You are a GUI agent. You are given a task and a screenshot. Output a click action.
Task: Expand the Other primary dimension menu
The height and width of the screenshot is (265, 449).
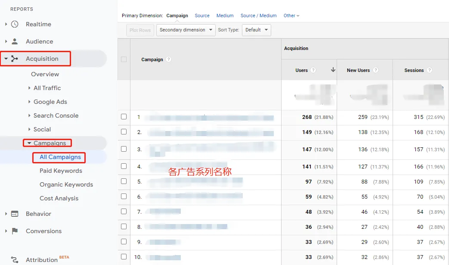(291, 16)
